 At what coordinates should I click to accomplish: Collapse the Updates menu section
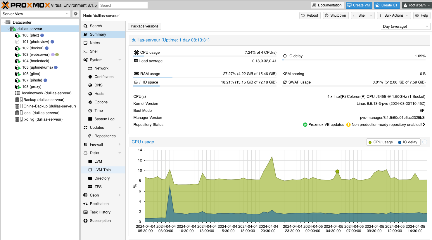pyautogui.click(x=120, y=128)
